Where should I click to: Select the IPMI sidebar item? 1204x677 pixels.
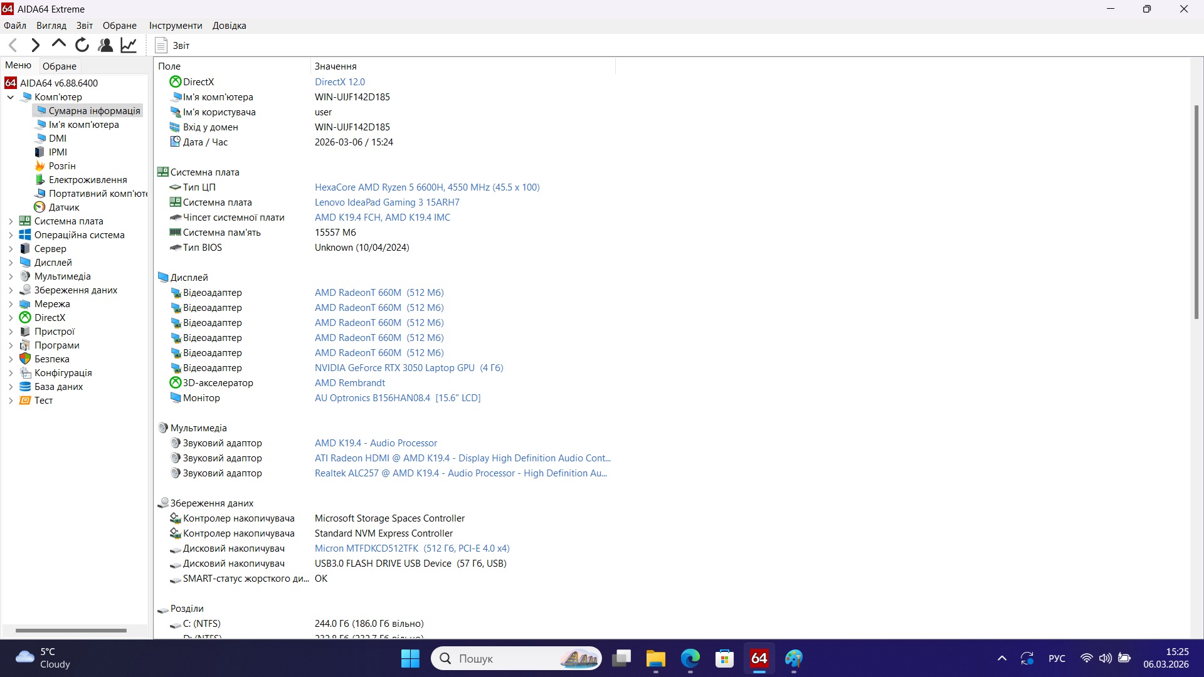coord(56,152)
